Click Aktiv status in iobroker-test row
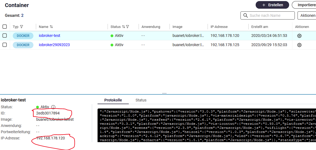 [117, 36]
